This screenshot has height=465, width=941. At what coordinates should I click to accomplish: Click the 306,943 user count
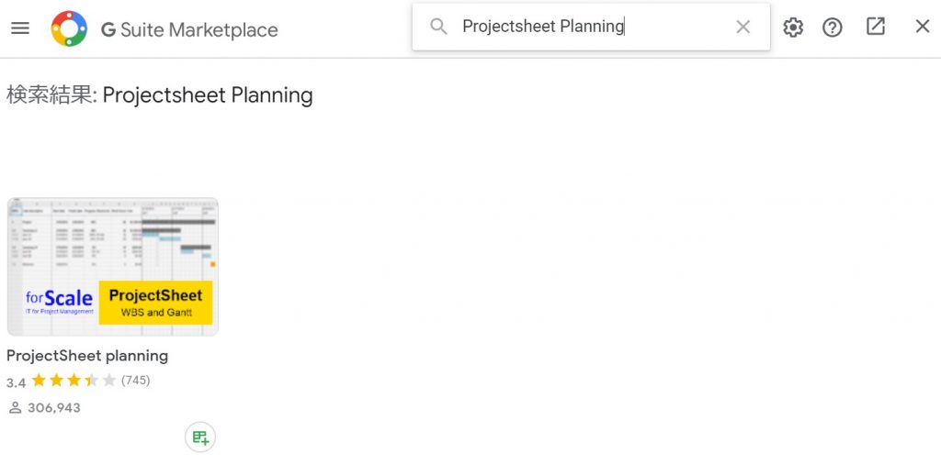[x=54, y=408]
